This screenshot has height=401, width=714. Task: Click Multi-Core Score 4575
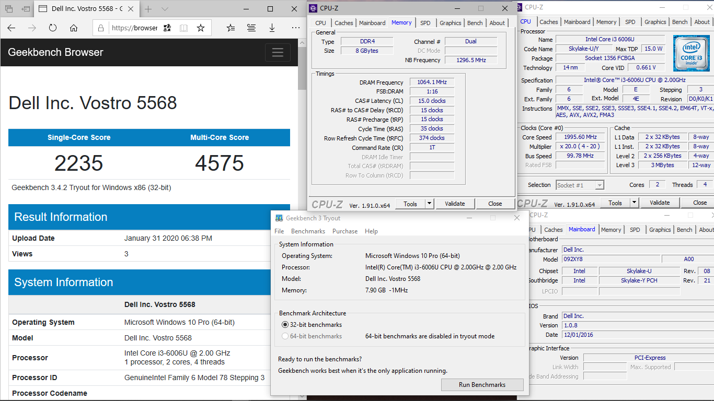pos(220,163)
